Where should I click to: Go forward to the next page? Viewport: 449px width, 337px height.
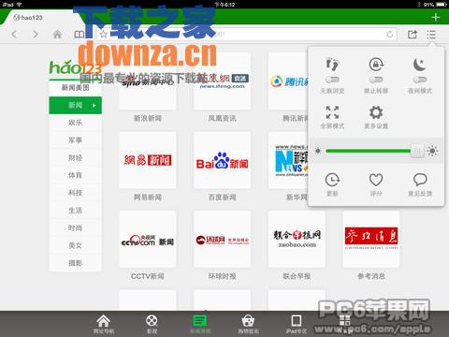tap(36, 34)
